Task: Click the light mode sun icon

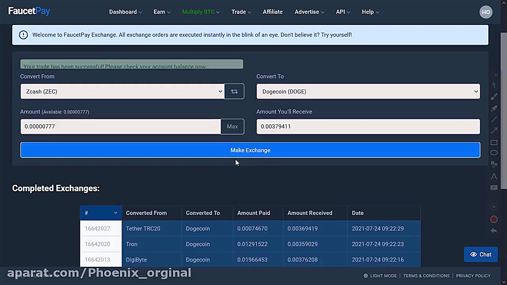Action: (x=366, y=276)
